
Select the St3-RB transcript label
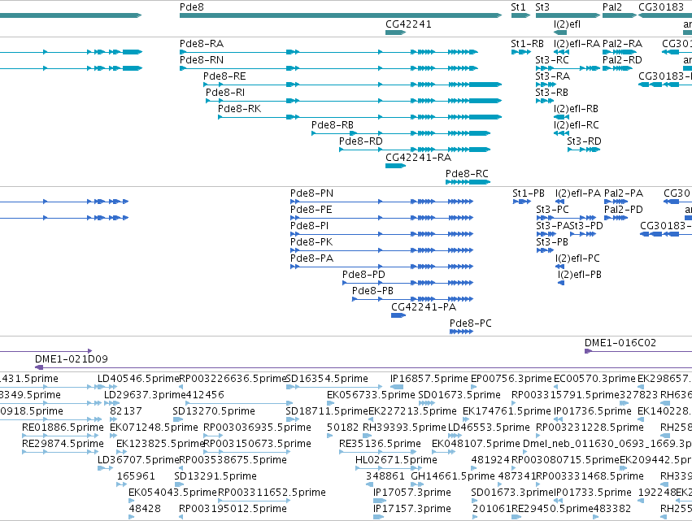[x=551, y=93]
